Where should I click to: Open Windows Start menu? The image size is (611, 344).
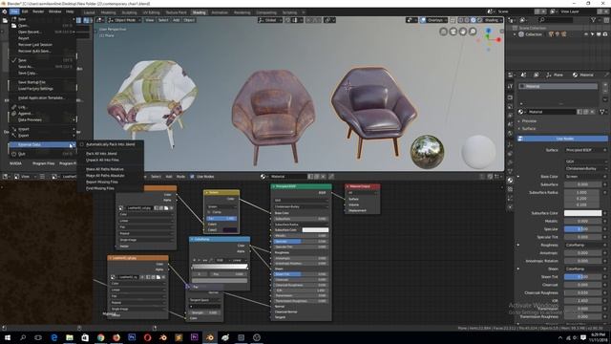pos(8,337)
